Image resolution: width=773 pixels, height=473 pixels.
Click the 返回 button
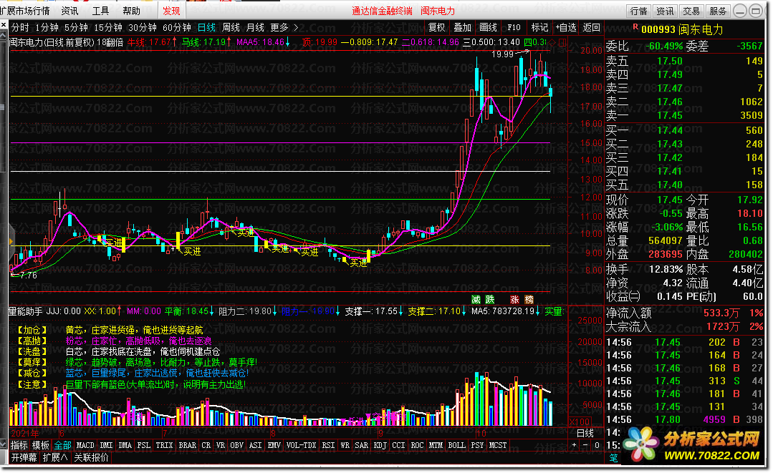591,28
